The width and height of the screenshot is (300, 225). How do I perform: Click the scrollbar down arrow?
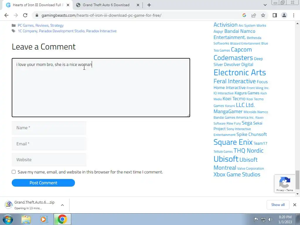pos(297,194)
